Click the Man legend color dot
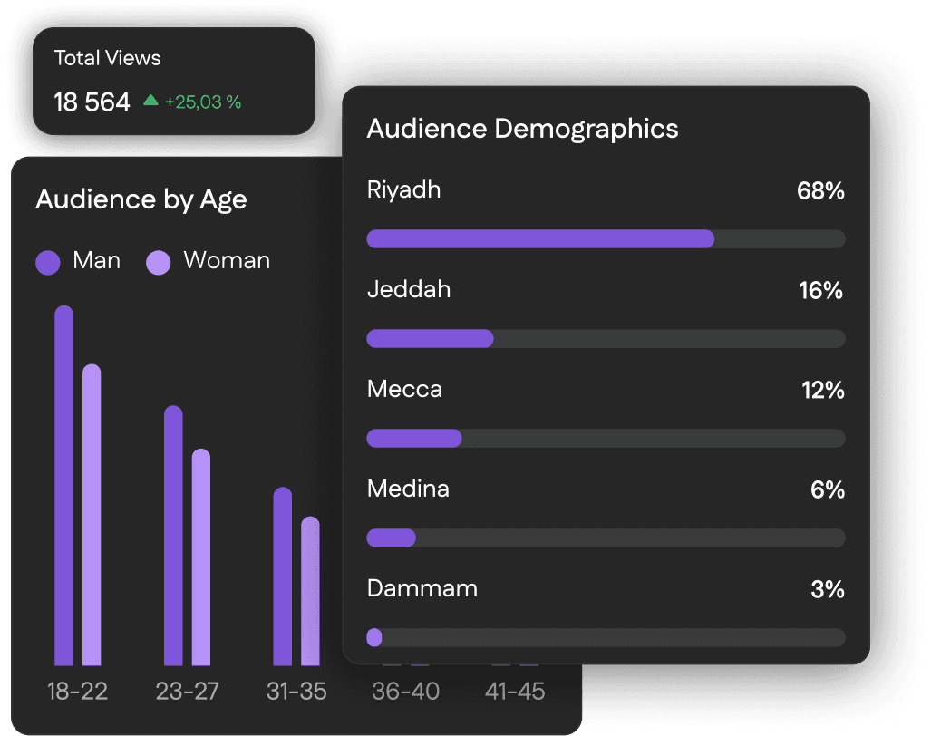Screen dimensions: 931x736 pyautogui.click(x=47, y=262)
